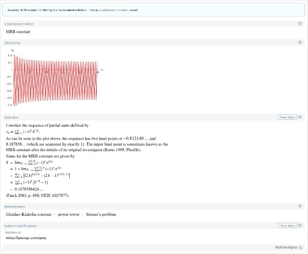Click the Definition section title
The width and height of the screenshot is (308, 254).
[11, 117]
